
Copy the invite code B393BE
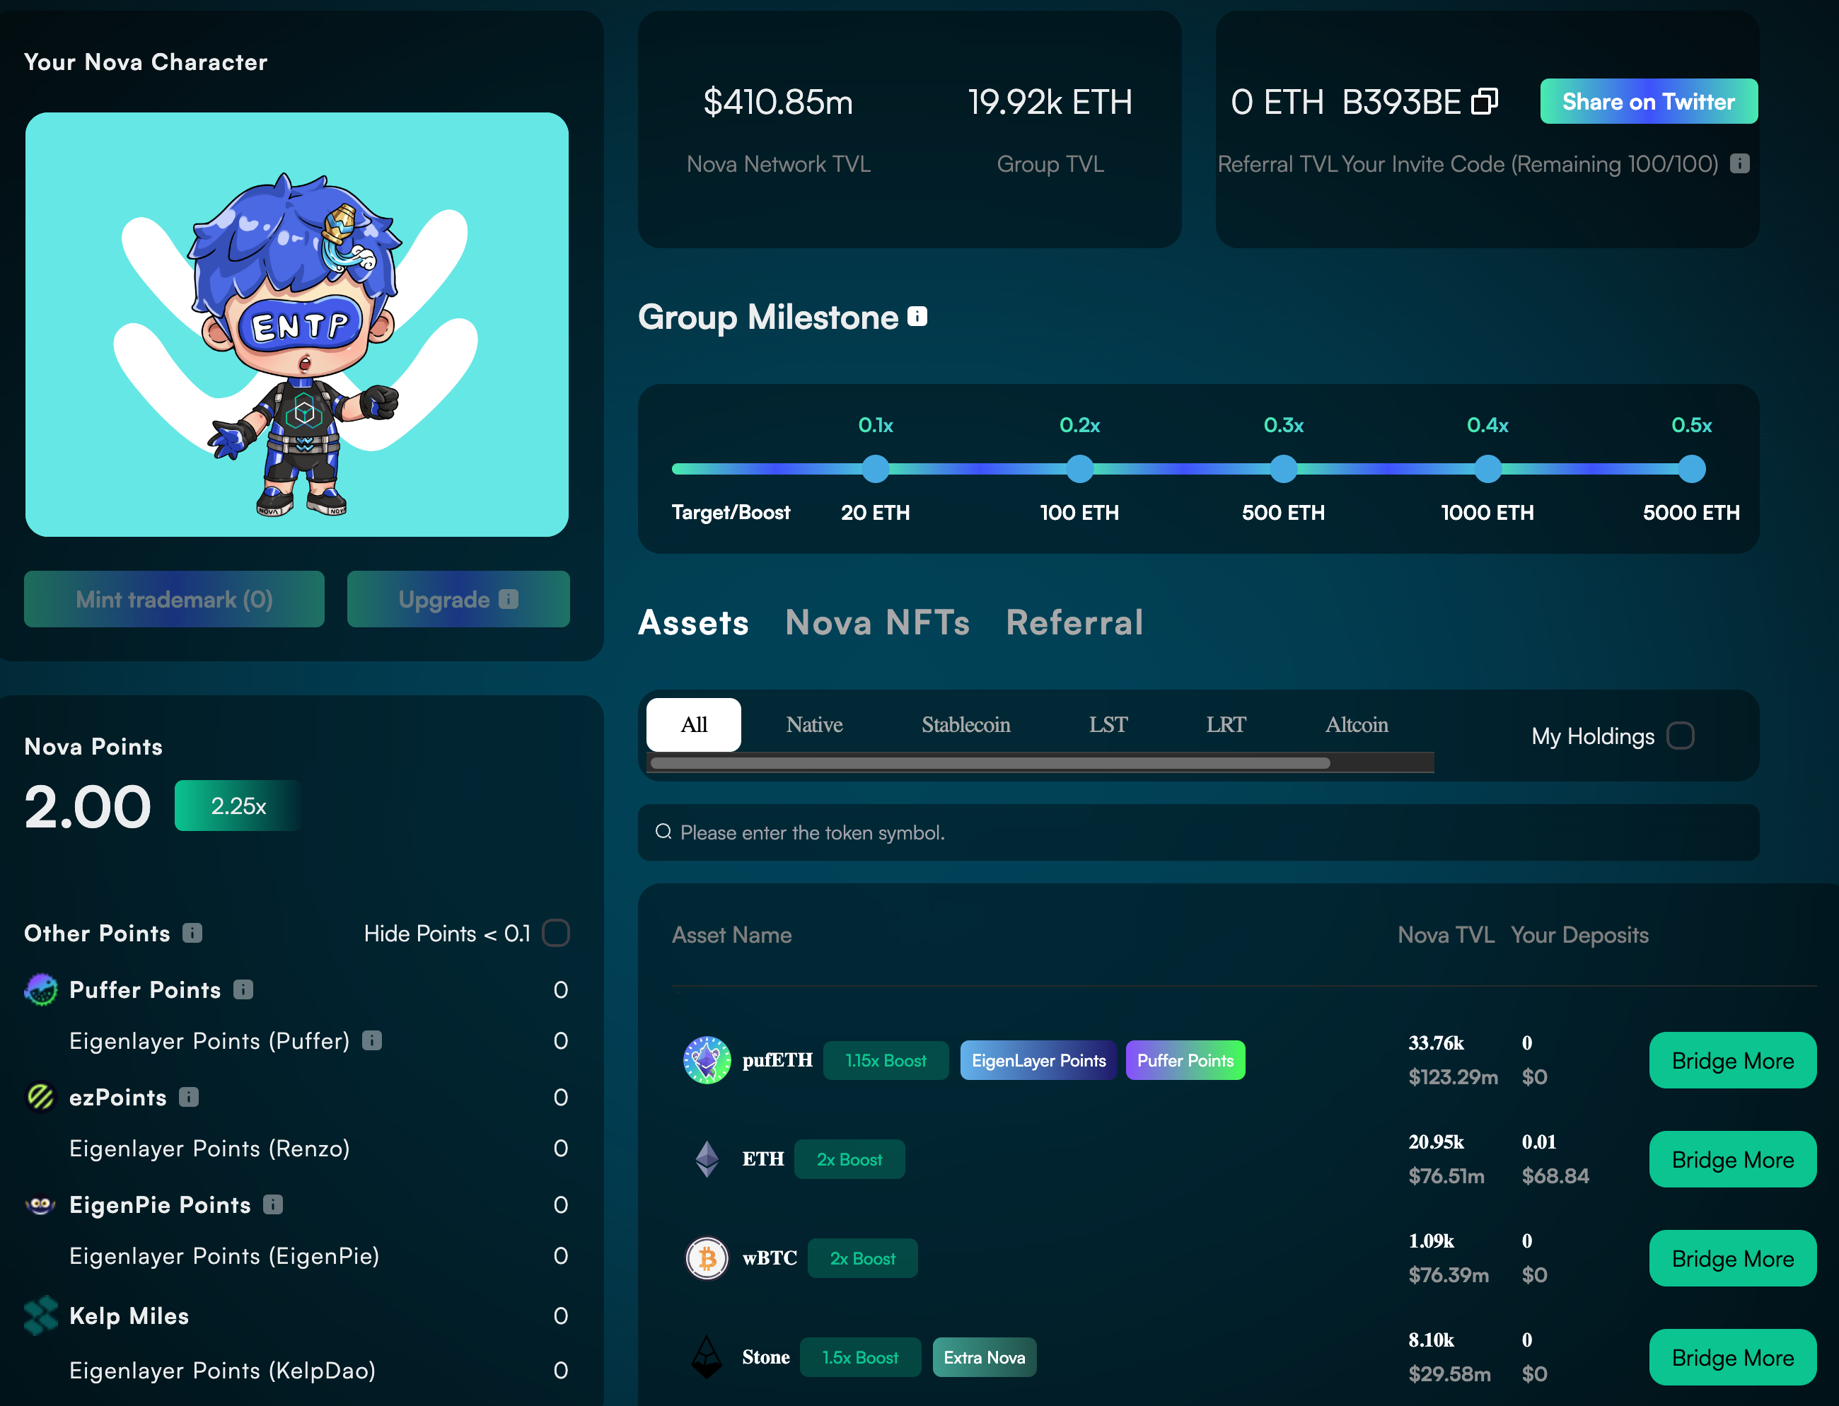pyautogui.click(x=1485, y=102)
